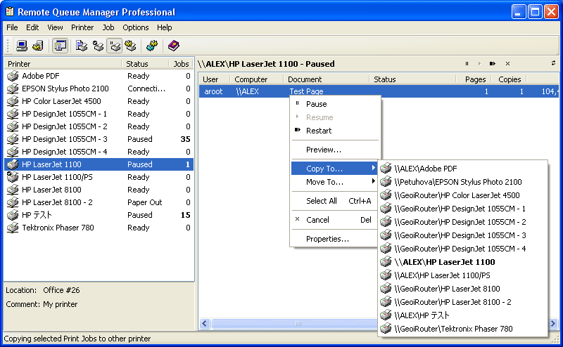
Task: Open the Help menu
Action: [165, 27]
